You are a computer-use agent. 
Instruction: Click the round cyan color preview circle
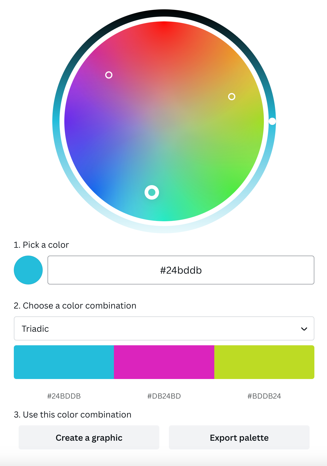click(x=28, y=270)
